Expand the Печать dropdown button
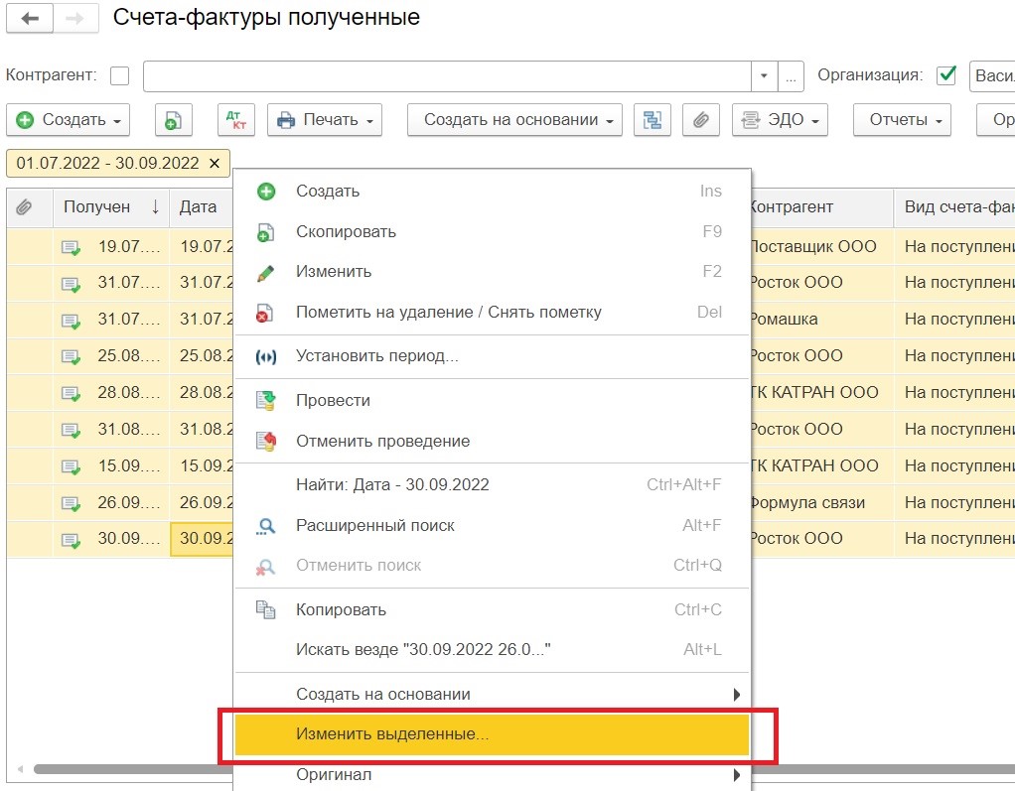 [325, 120]
